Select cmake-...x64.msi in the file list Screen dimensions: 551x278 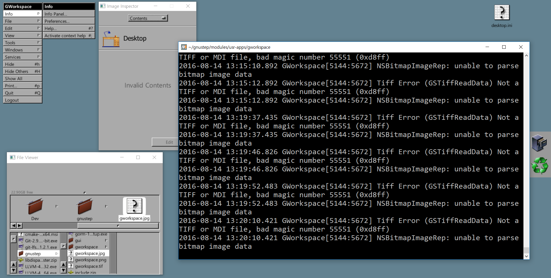tap(38, 234)
